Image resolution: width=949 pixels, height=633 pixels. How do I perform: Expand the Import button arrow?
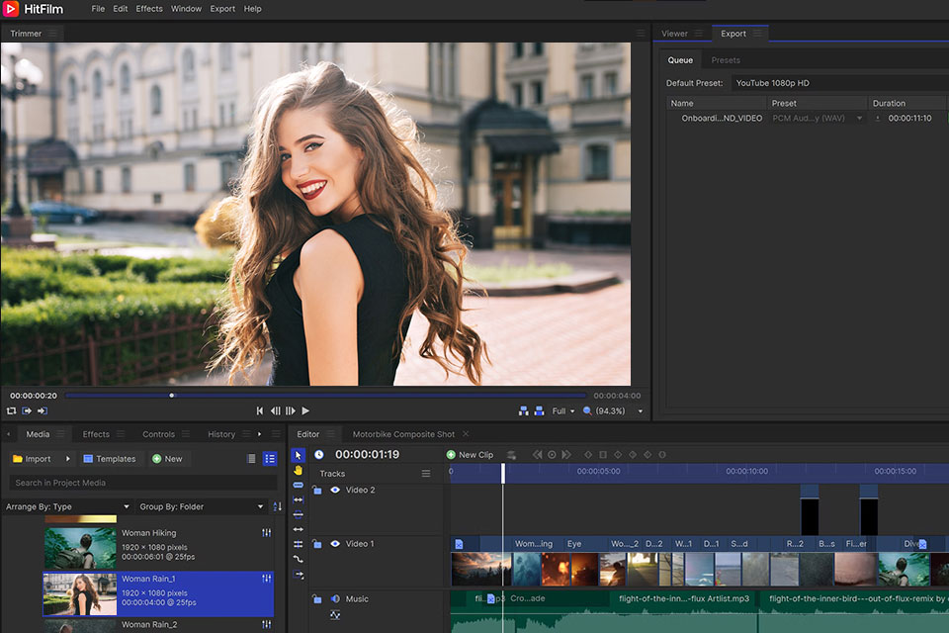point(68,459)
